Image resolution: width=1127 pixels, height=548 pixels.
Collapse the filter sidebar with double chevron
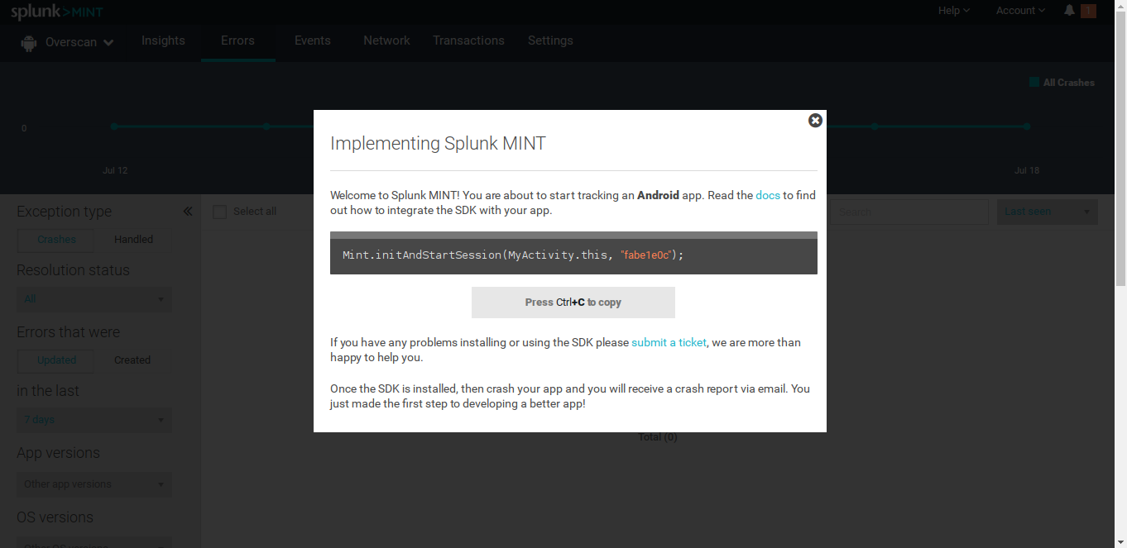point(188,212)
